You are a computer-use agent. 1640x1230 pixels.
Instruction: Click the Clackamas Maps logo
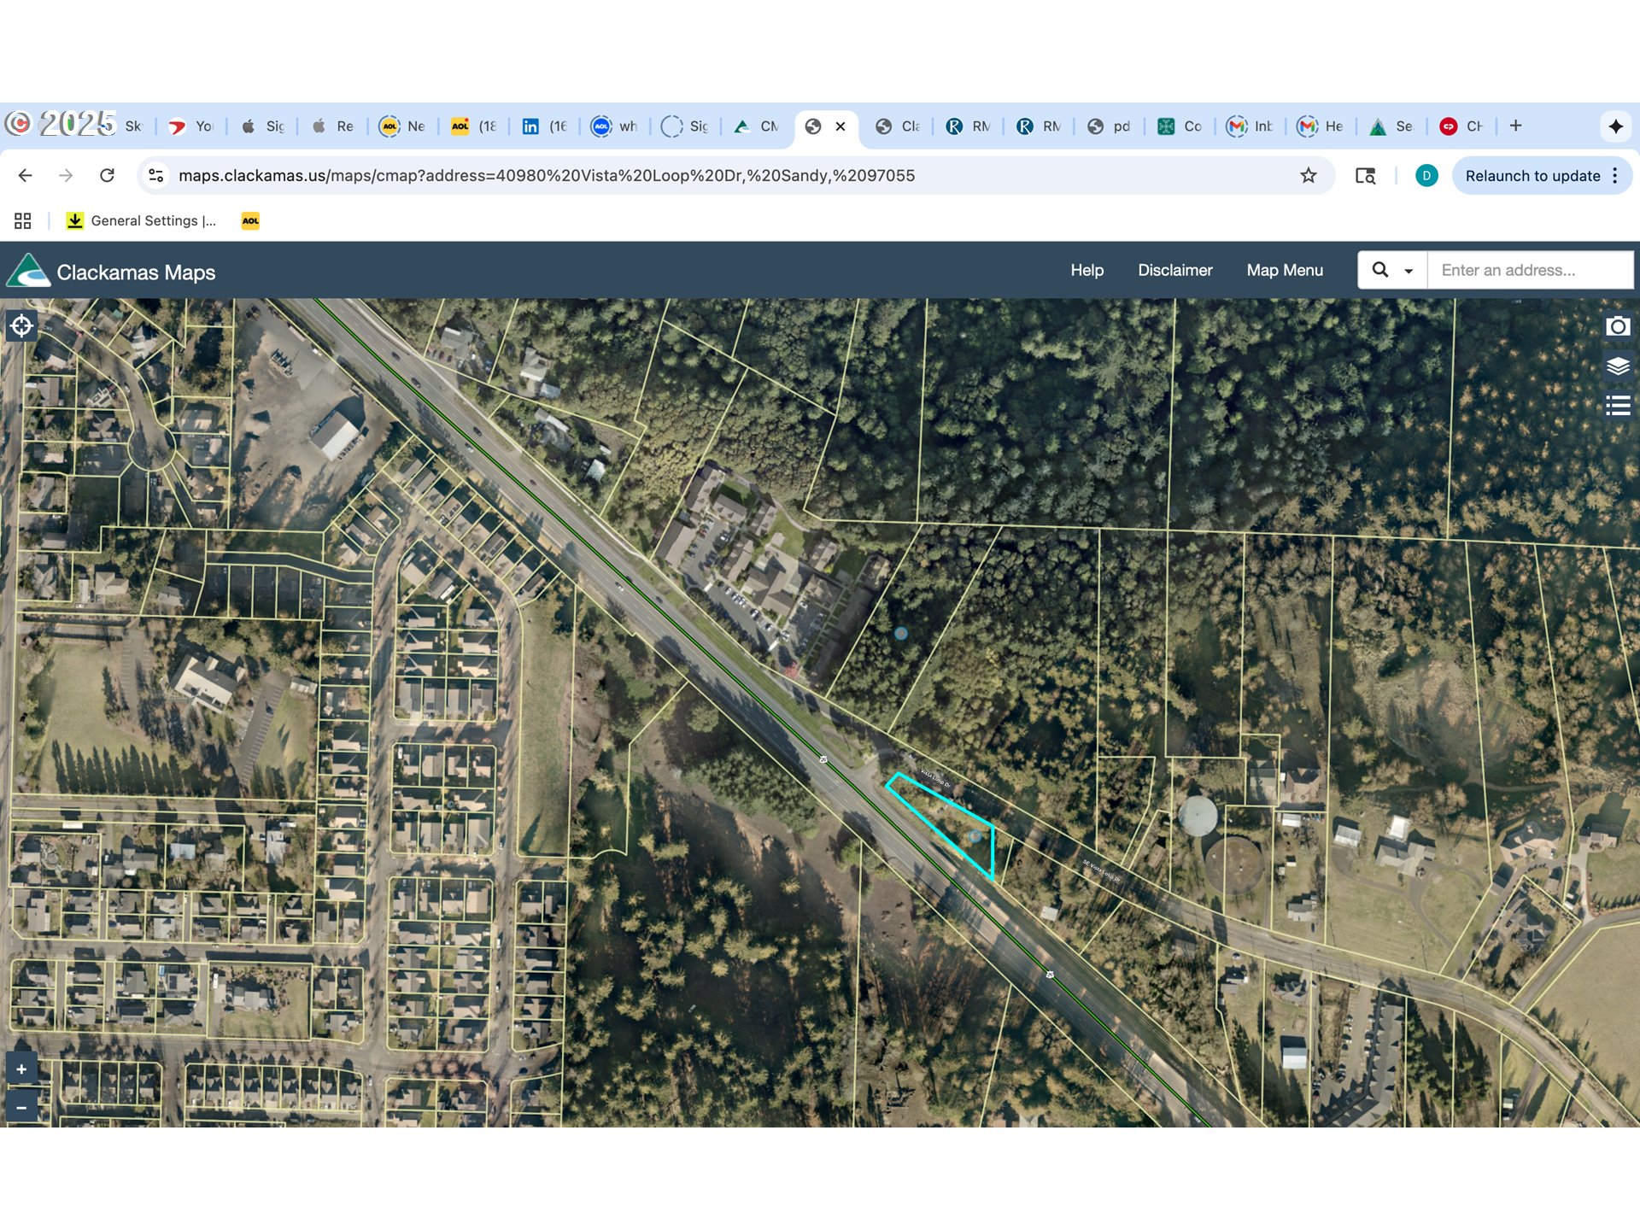(28, 272)
